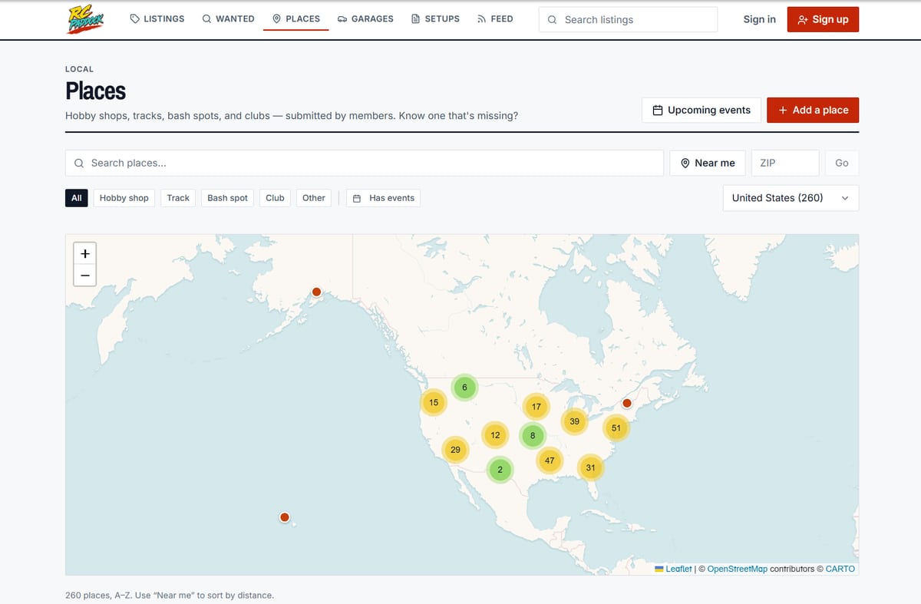Screen dimensions: 921x604
Task: Filter places by Track
Action: (x=178, y=198)
